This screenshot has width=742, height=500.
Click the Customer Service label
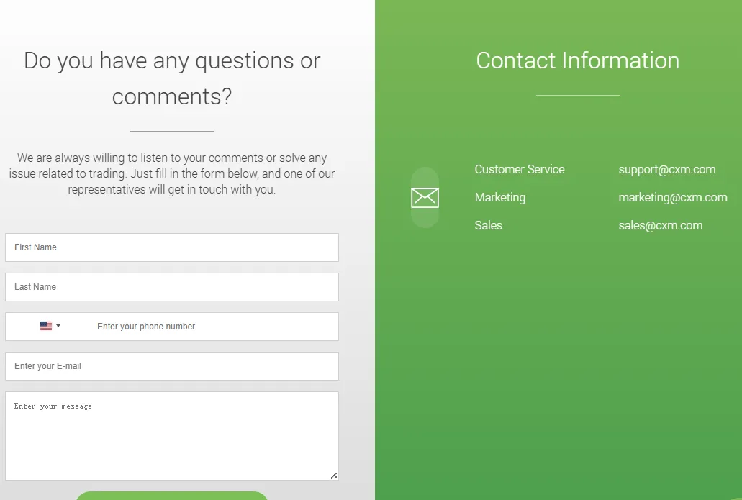[519, 170]
